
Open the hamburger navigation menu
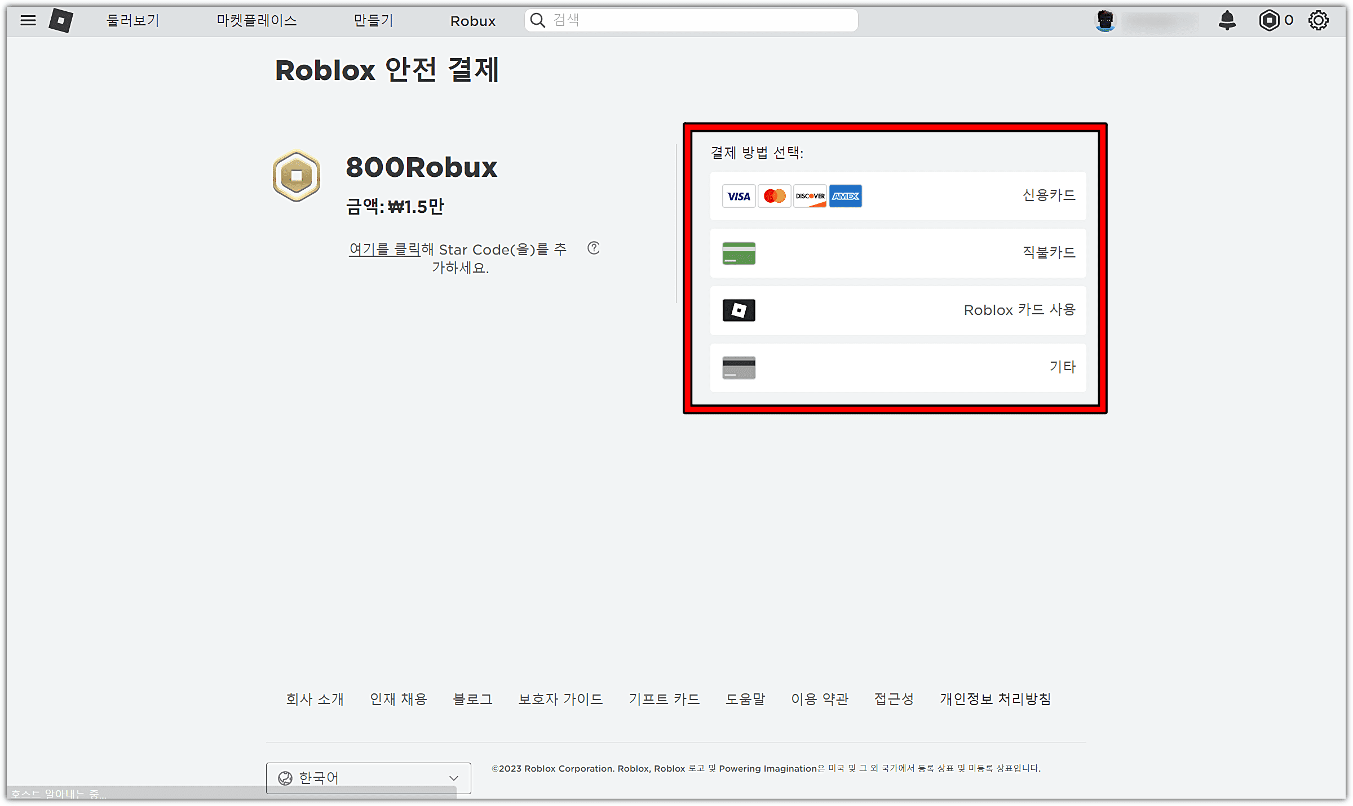coord(28,21)
